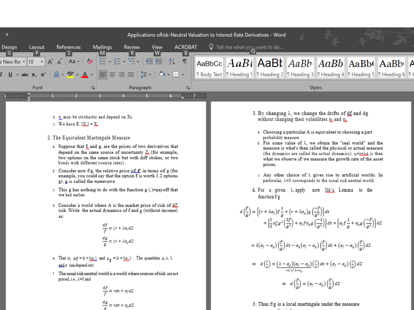Viewport: 414px width, 310px height.
Task: Apply paragraph borders
Action: (176, 74)
